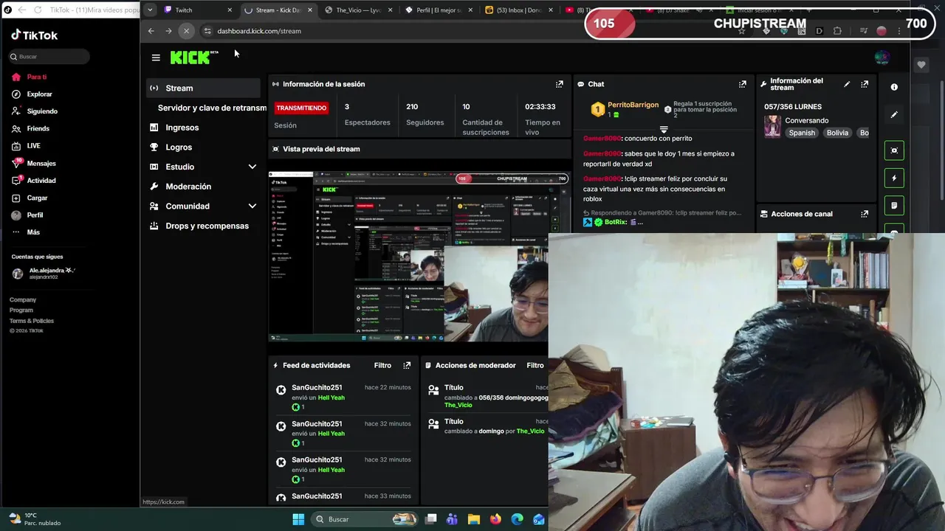Open Servidor y clave de retransmisión

pos(212,108)
